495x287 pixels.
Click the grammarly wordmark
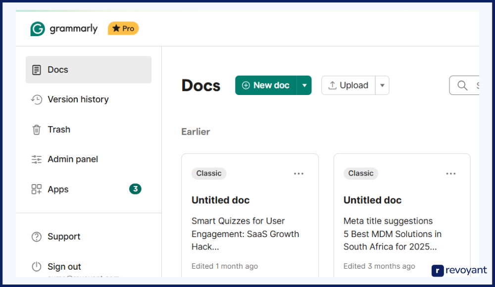click(74, 29)
